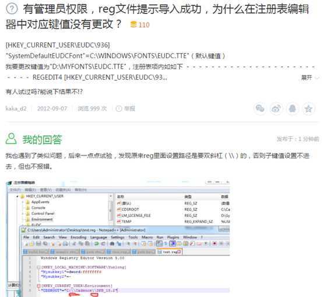Select the AppEvents folder in the registry tree
The height and width of the screenshot is (297, 323).
(x=40, y=202)
